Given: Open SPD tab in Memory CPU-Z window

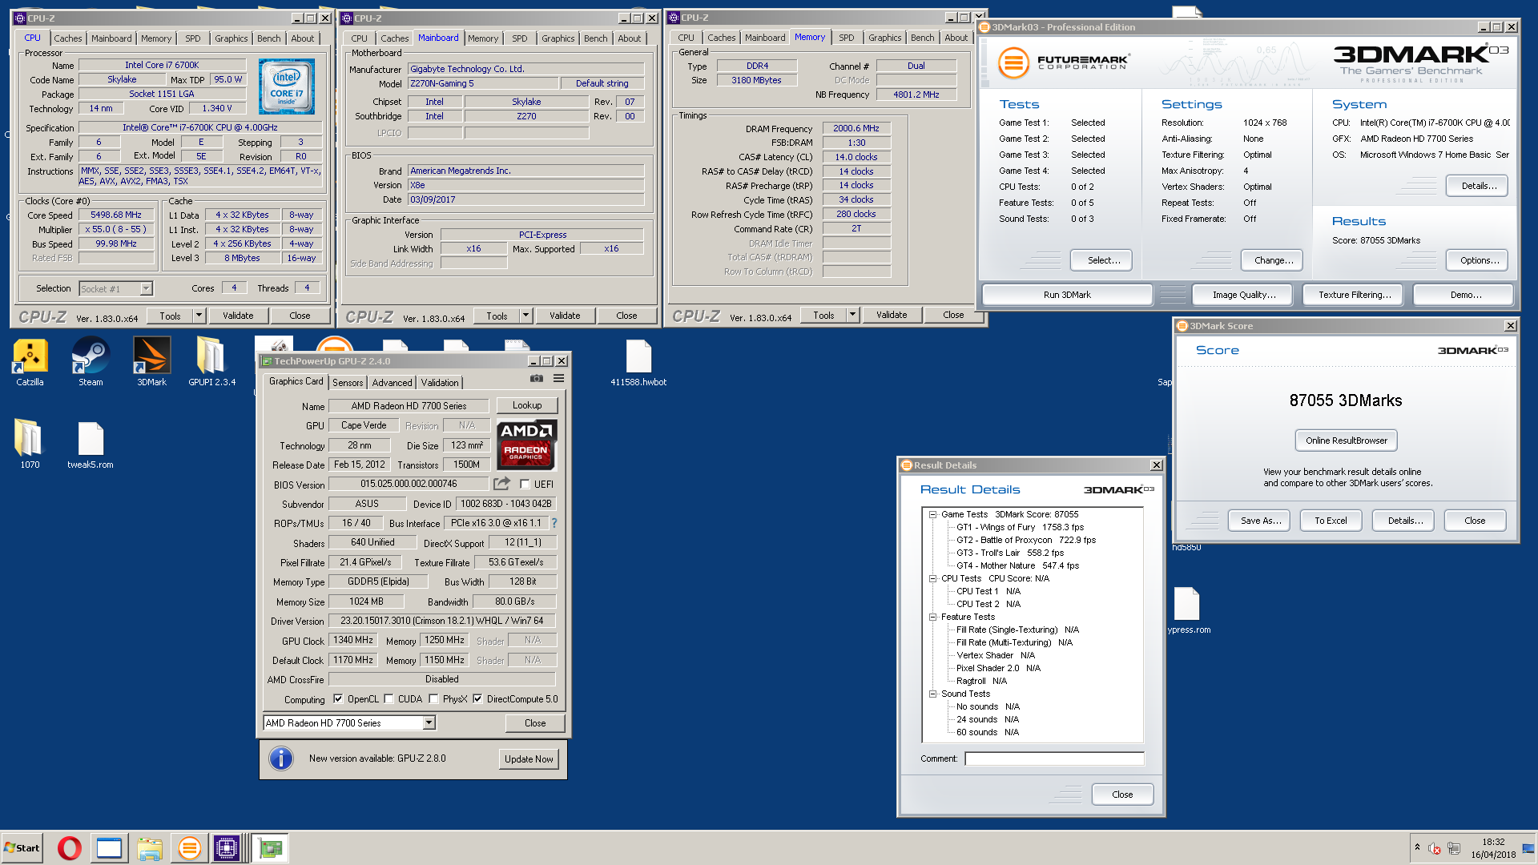Looking at the screenshot, I should click(846, 38).
